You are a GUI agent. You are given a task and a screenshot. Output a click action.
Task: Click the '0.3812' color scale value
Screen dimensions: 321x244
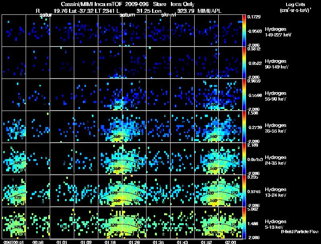(254, 49)
